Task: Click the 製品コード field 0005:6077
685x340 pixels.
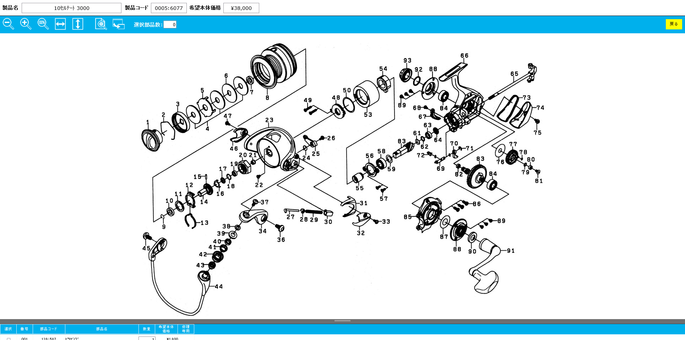Action: 169,8
